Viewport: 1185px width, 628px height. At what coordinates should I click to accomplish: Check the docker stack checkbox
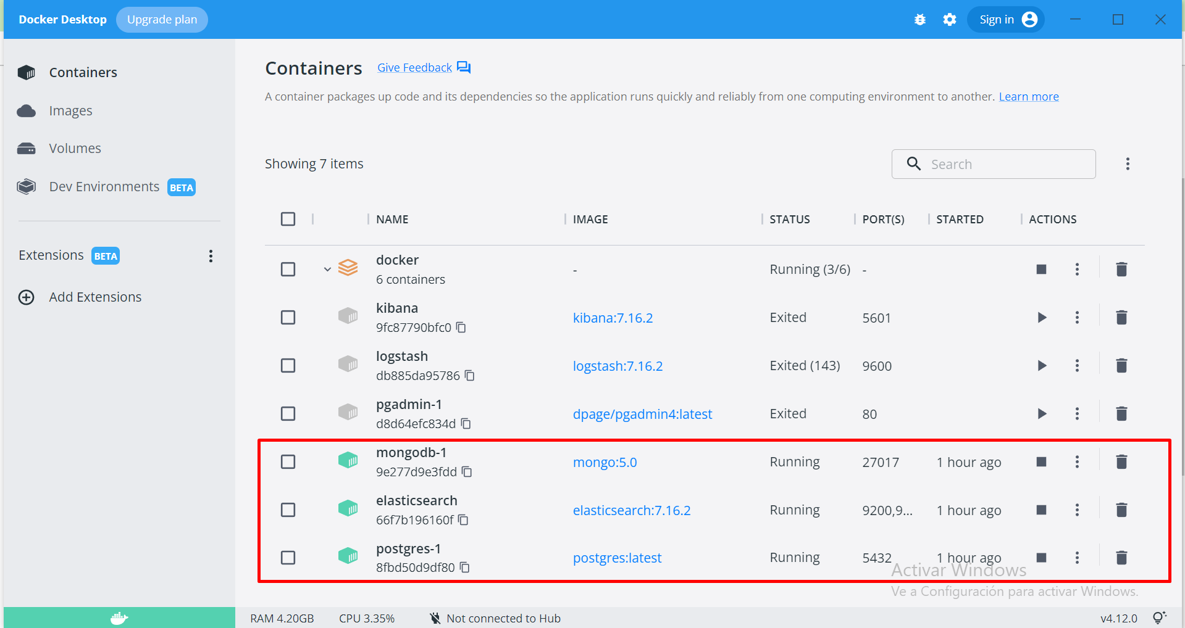288,270
